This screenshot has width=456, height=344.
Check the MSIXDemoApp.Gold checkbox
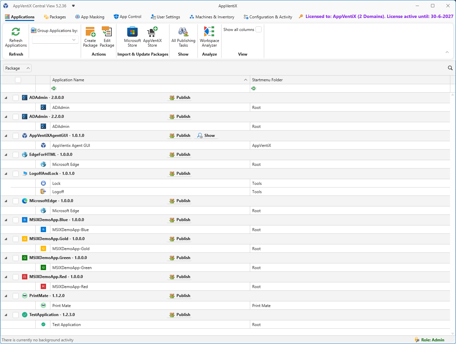[x=16, y=239]
